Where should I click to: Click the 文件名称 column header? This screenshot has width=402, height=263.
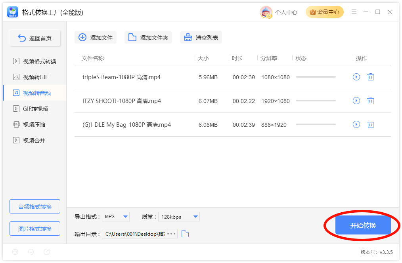click(93, 58)
